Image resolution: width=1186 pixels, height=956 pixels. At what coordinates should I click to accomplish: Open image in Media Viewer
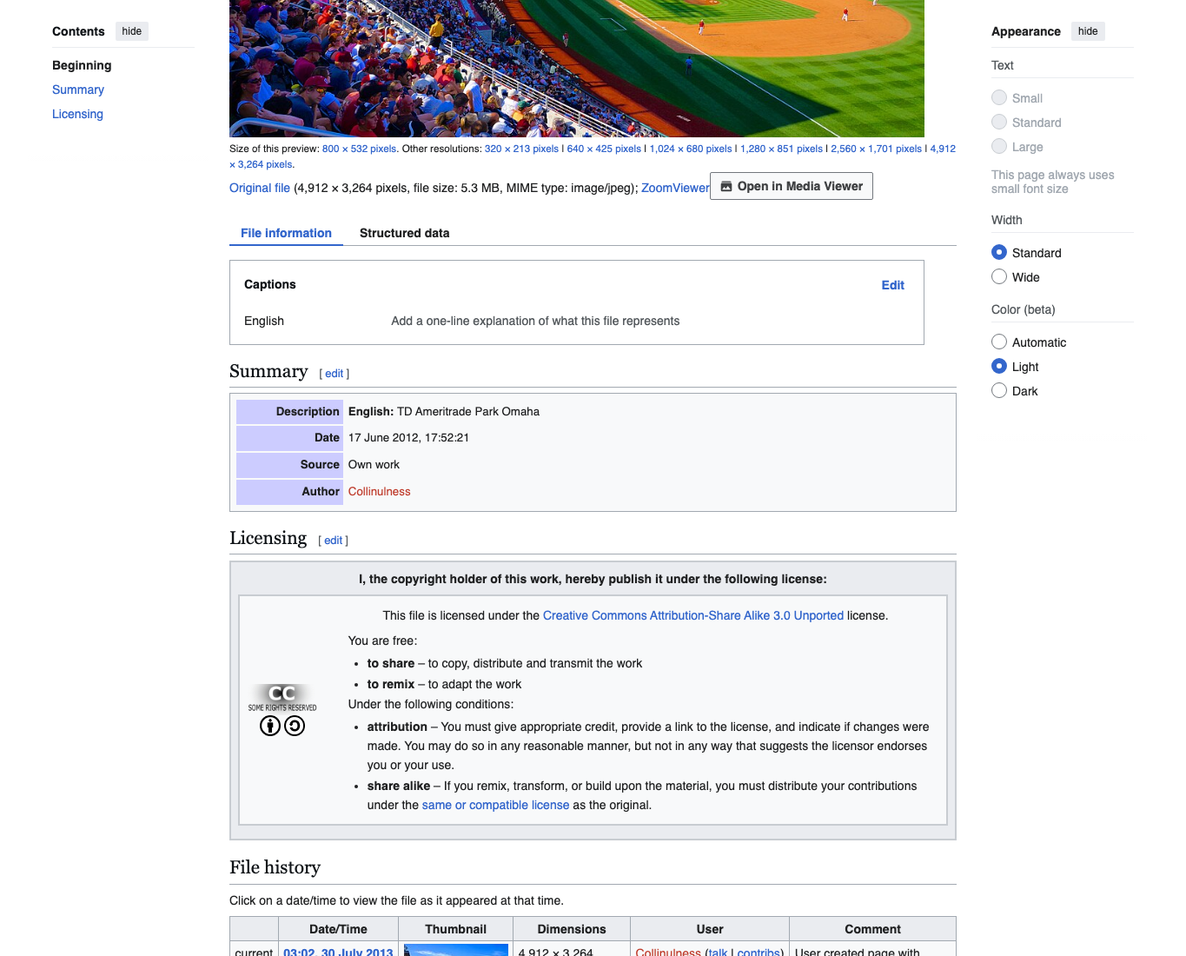click(791, 186)
